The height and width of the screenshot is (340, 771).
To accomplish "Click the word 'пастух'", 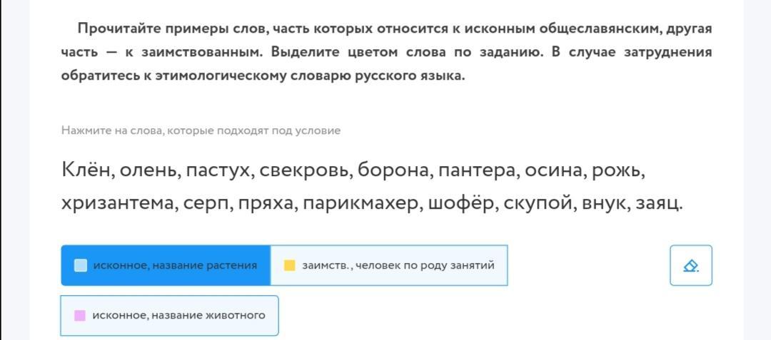I will click(217, 170).
